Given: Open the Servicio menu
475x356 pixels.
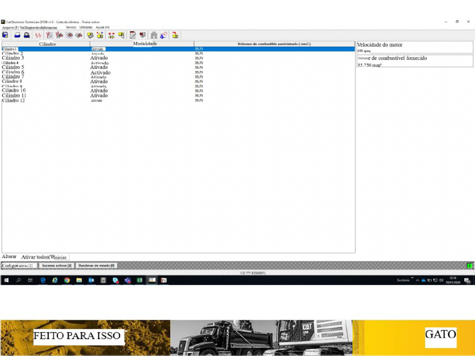Looking at the screenshot, I should [x=71, y=27].
